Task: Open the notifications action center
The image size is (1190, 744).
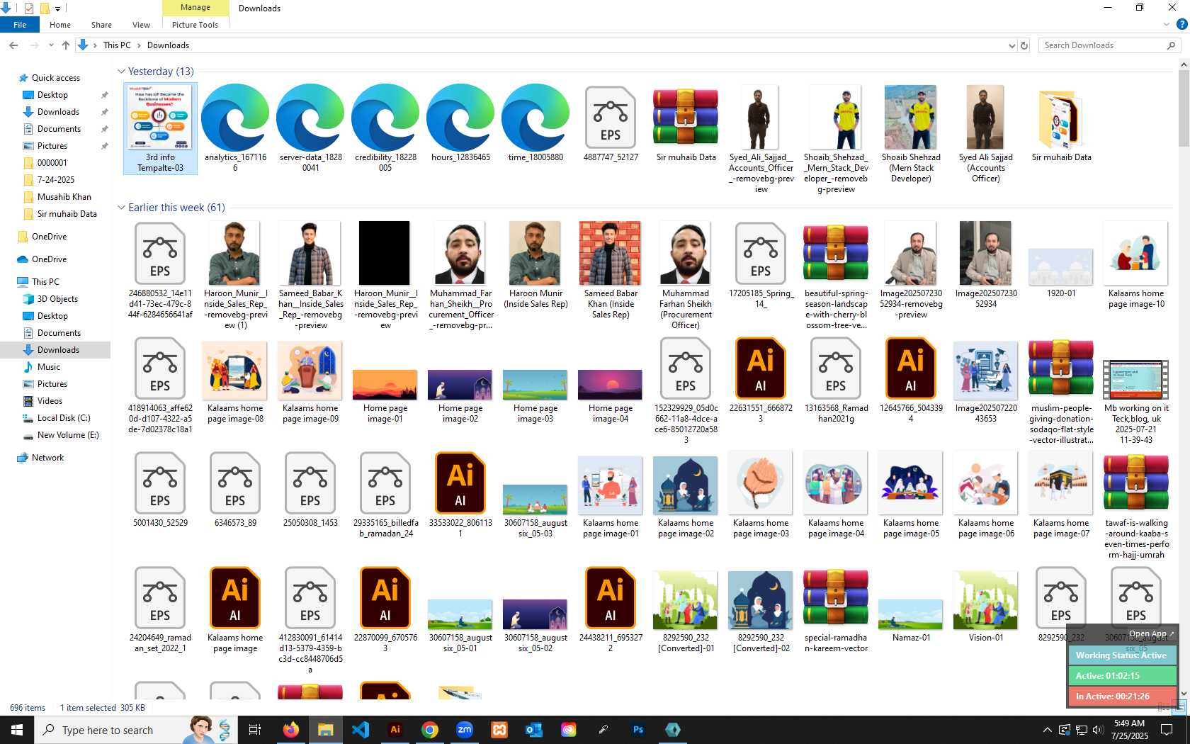Action: click(x=1167, y=730)
